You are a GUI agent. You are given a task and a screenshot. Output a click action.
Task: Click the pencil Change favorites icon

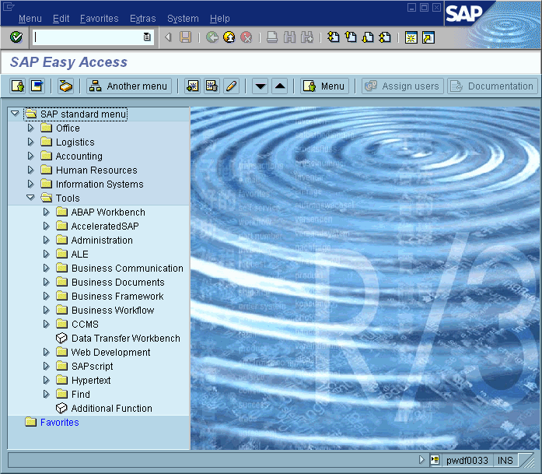[x=231, y=86]
